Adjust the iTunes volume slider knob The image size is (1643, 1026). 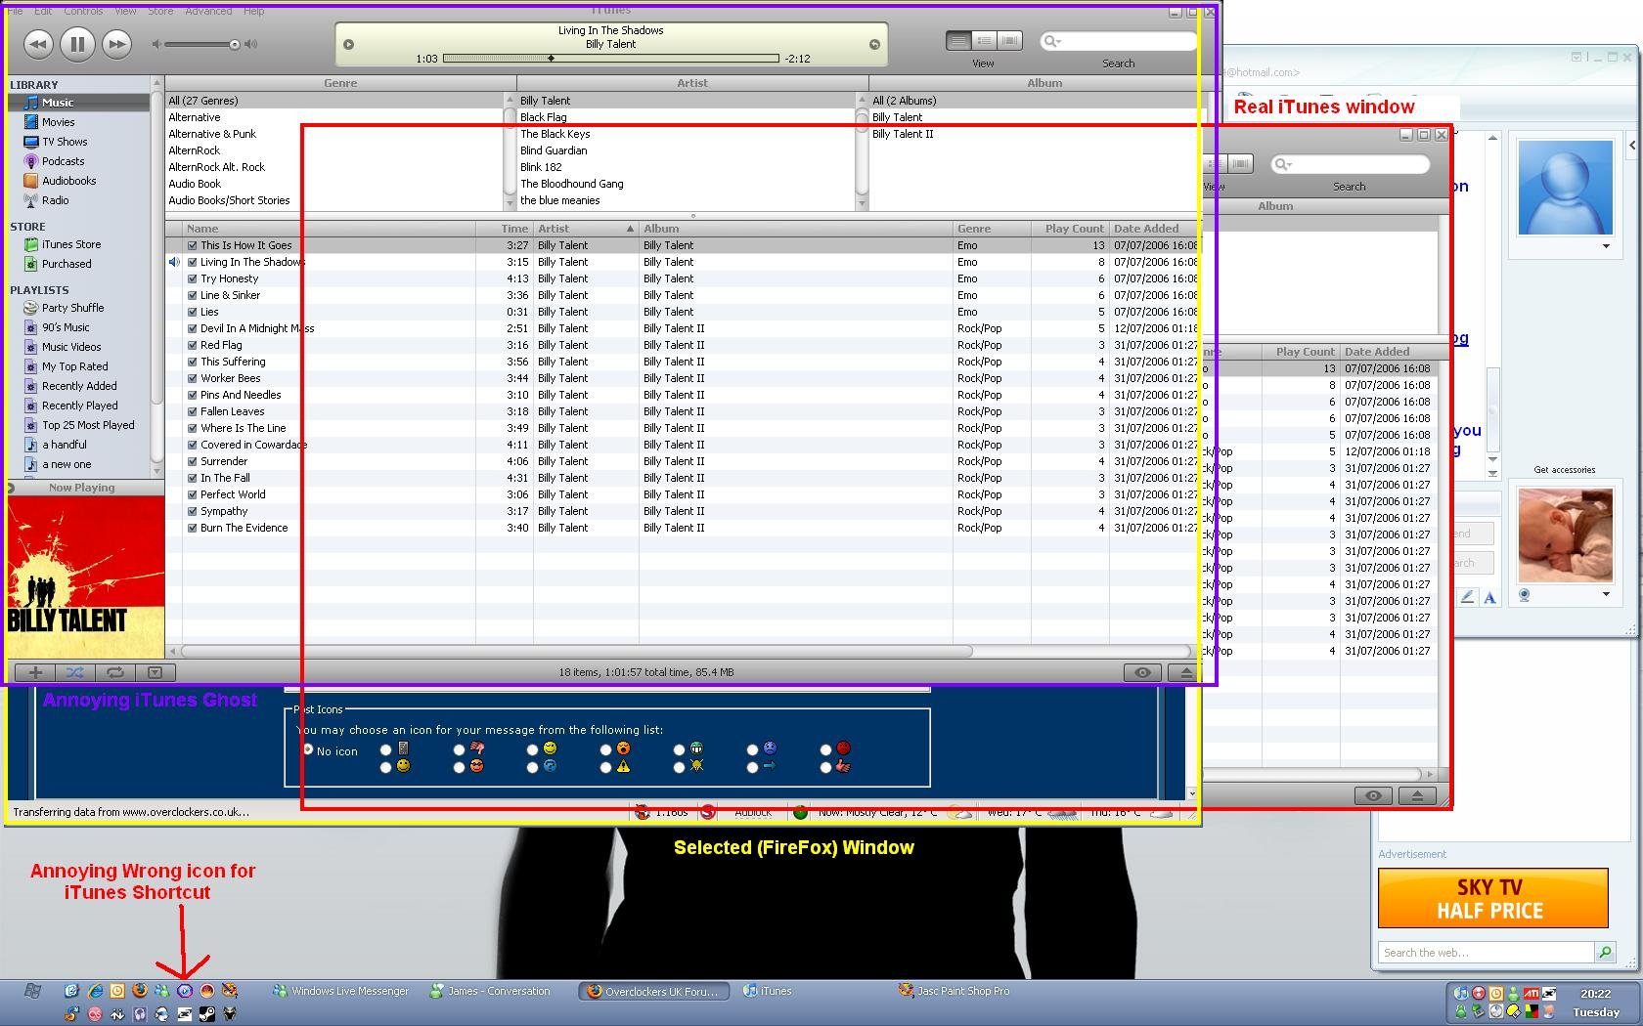235,44
